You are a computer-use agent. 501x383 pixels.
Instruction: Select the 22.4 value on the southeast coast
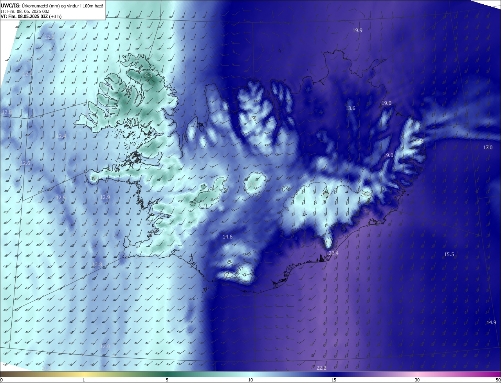click(x=333, y=253)
